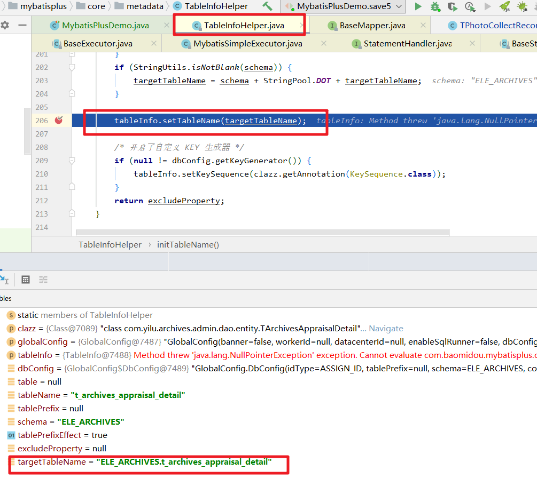
Task: Click the JRebel rocket run icon
Action: pos(504,6)
